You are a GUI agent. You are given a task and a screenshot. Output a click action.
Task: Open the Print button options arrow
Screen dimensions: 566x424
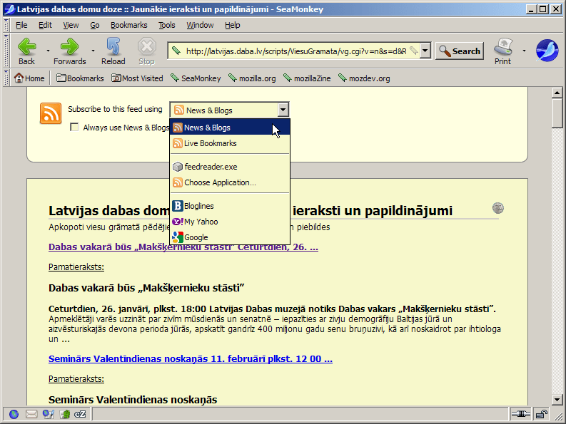click(524, 51)
